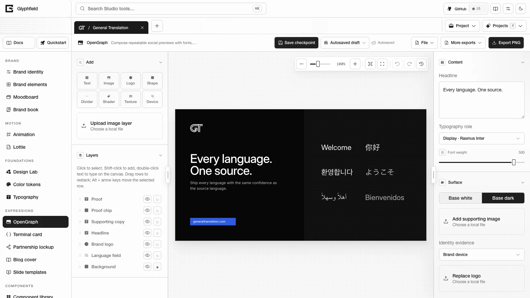The image size is (530, 298).
Task: Open new tab with plus button
Action: (x=157, y=26)
